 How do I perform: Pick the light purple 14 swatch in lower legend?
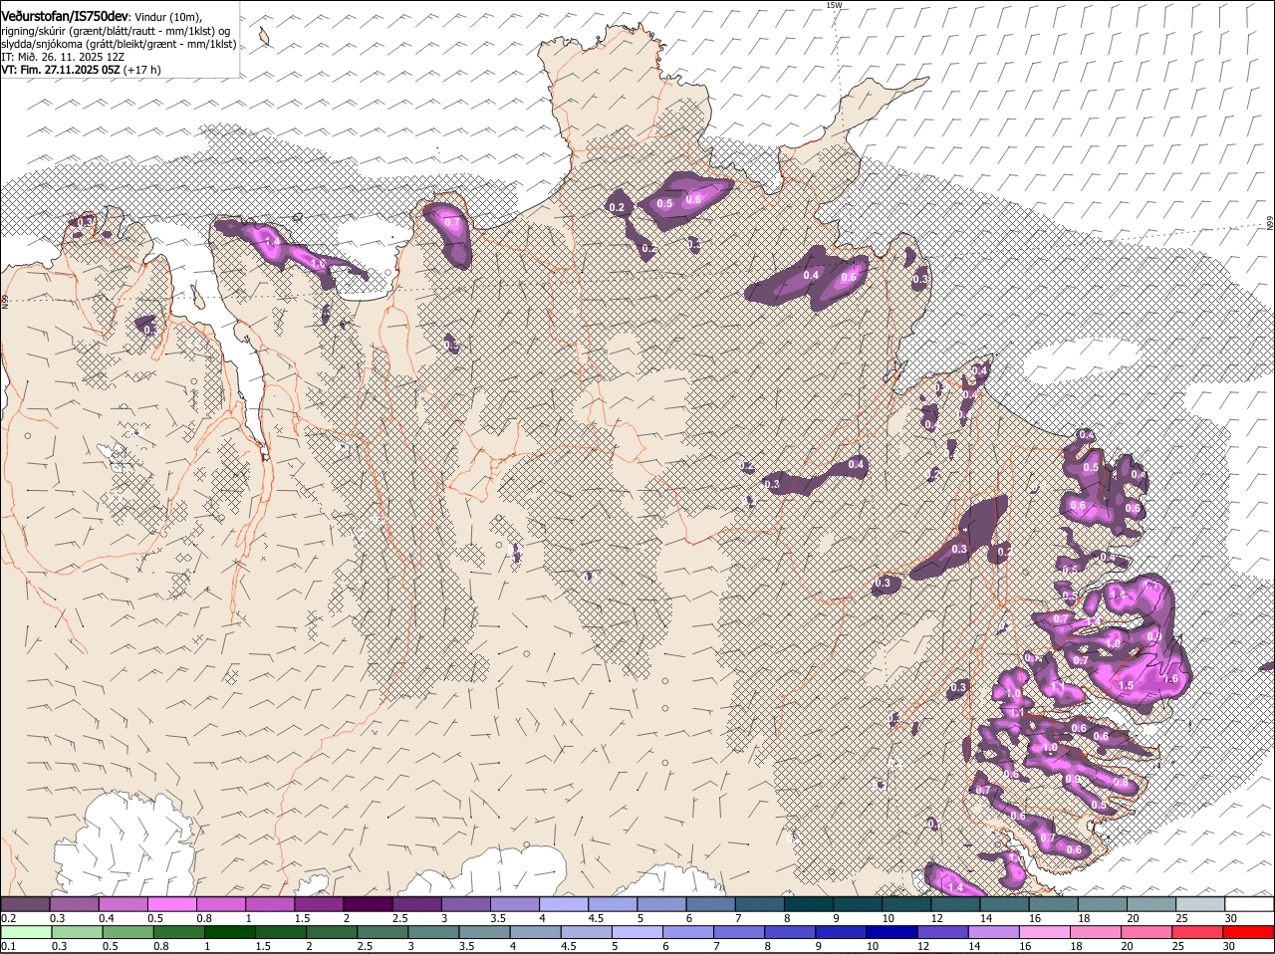click(993, 932)
